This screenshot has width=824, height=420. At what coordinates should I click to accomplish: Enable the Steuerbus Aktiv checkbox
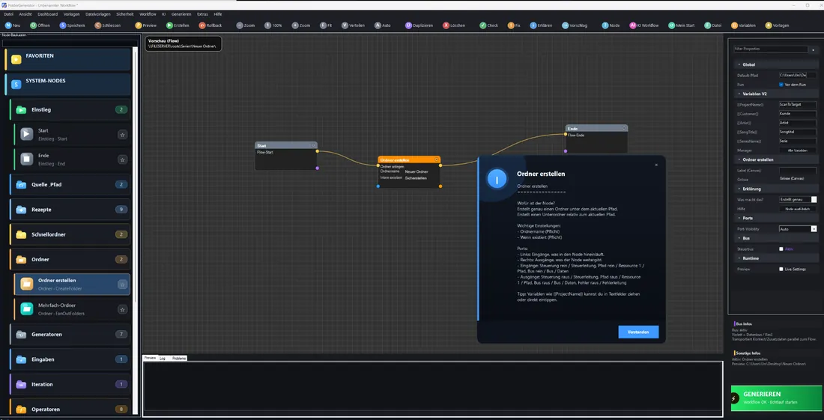(781, 249)
